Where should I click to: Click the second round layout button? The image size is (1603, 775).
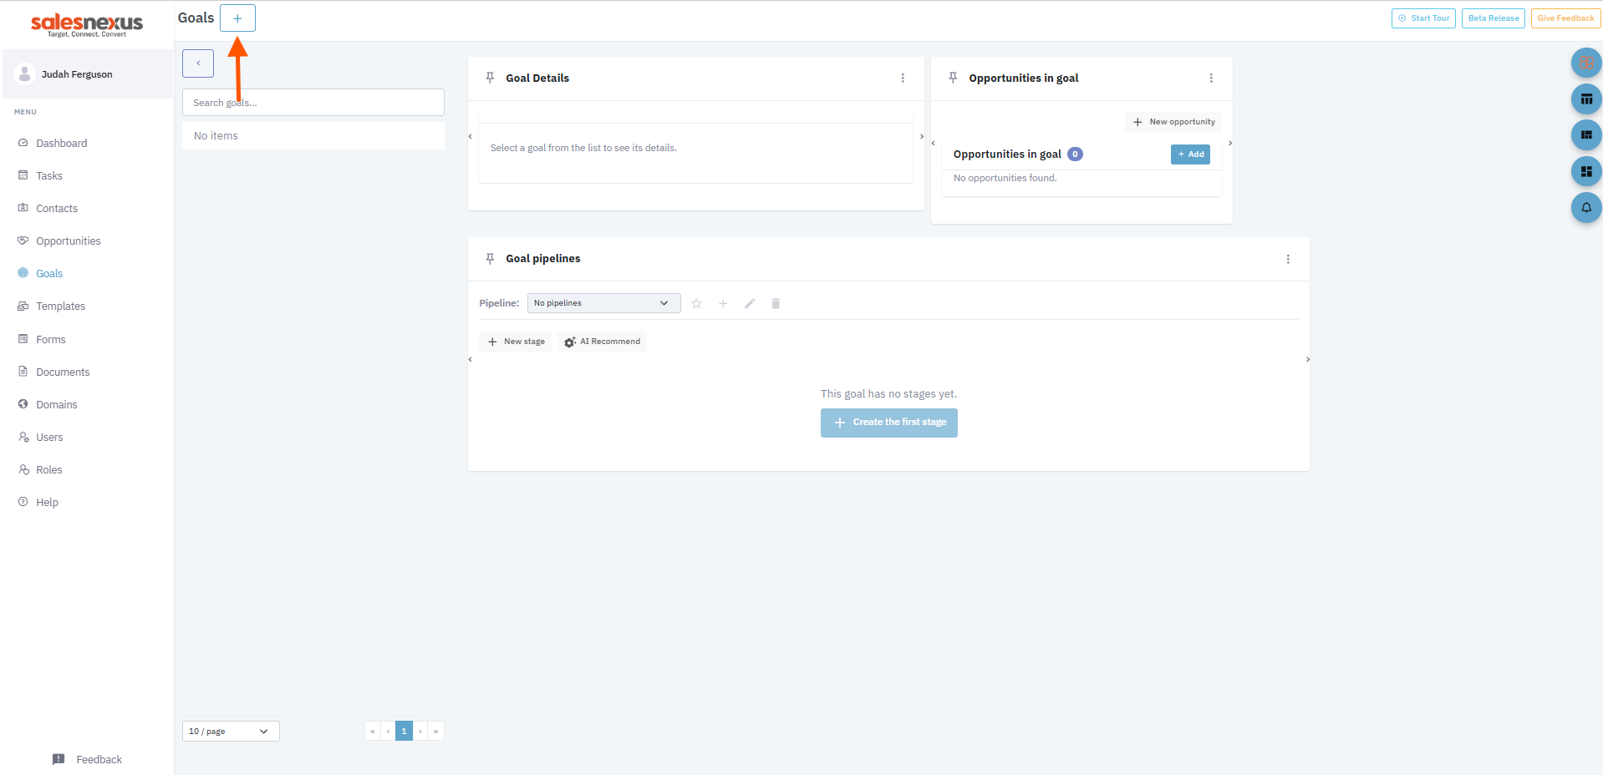tap(1586, 99)
